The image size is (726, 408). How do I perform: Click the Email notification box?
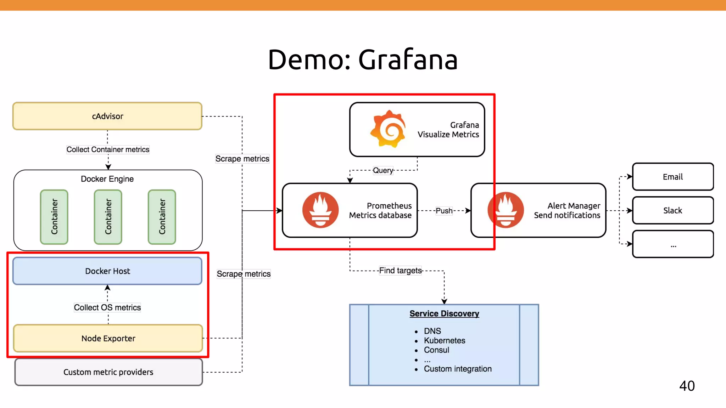coord(672,177)
